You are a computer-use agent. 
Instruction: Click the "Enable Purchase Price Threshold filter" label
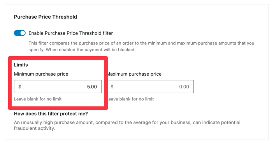(70, 33)
